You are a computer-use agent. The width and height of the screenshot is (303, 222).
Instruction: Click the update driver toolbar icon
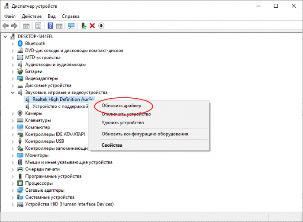(x=84, y=26)
